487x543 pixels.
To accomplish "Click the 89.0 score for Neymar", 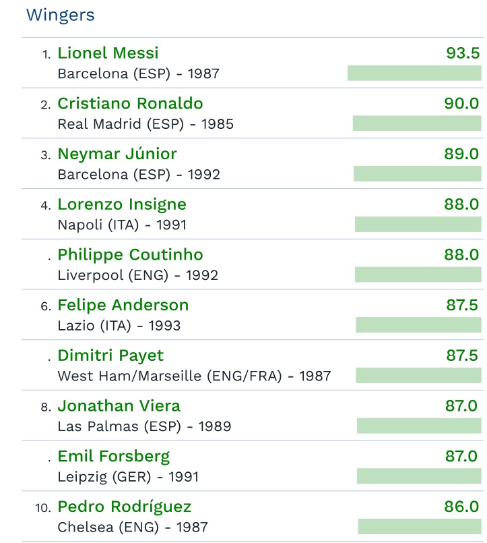I will coord(461,154).
